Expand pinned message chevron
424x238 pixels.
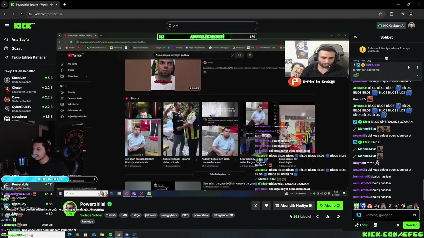(x=417, y=75)
